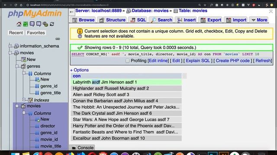Click browser home icon
Viewport: 277px width, 155px height.
click(x=21, y=5)
